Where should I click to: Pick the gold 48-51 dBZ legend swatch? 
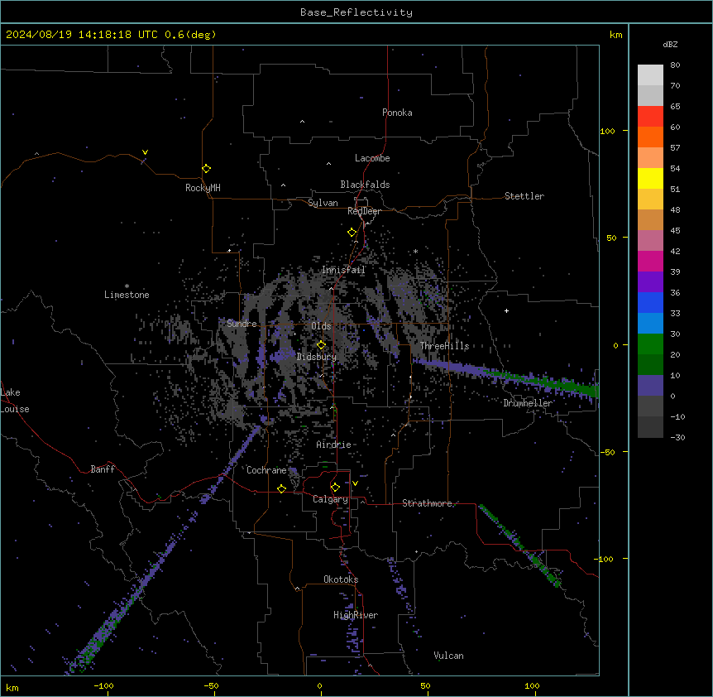tap(650, 199)
